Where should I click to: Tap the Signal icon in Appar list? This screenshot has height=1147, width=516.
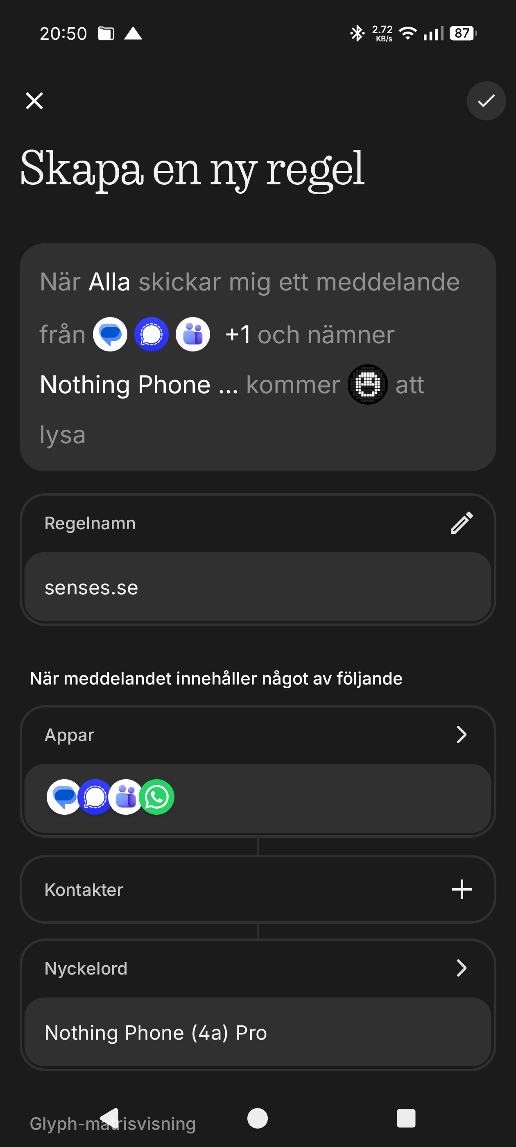pyautogui.click(x=95, y=797)
